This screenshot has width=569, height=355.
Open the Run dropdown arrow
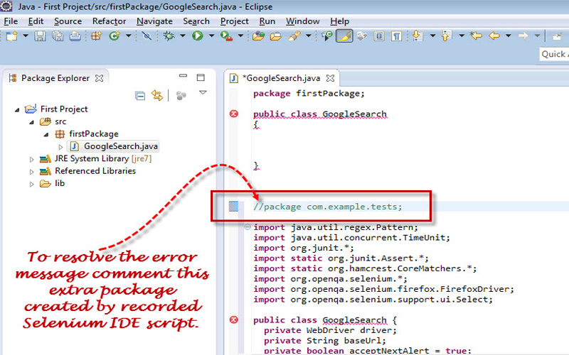click(211, 35)
